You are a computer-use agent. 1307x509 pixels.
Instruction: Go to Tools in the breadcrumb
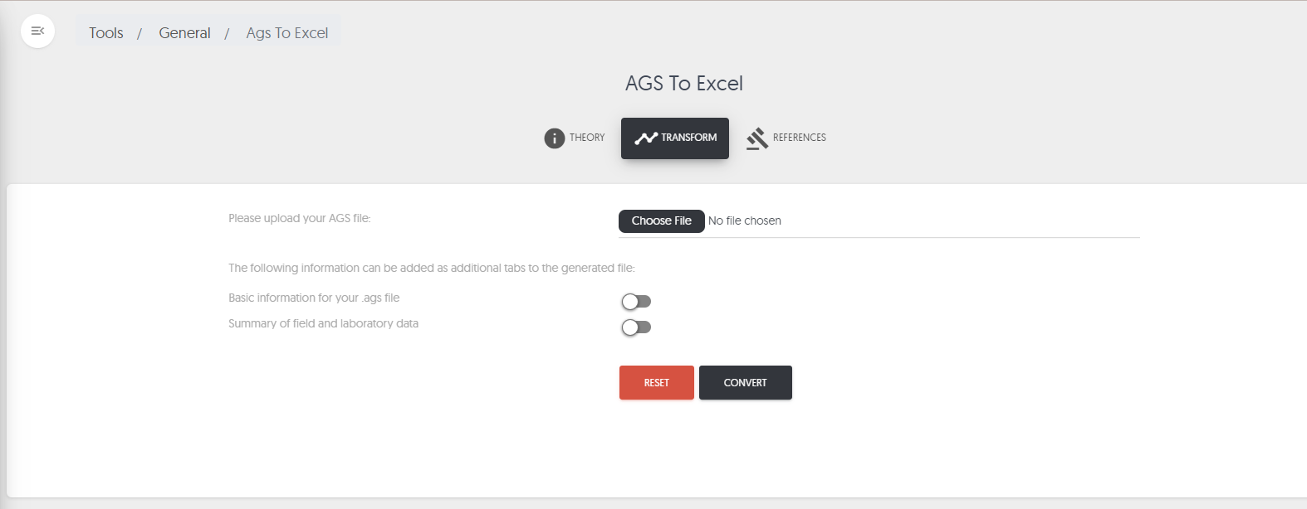click(x=106, y=33)
